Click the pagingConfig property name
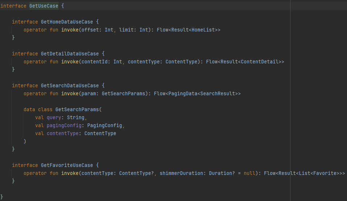This screenshot has height=201, width=347. click(x=64, y=126)
